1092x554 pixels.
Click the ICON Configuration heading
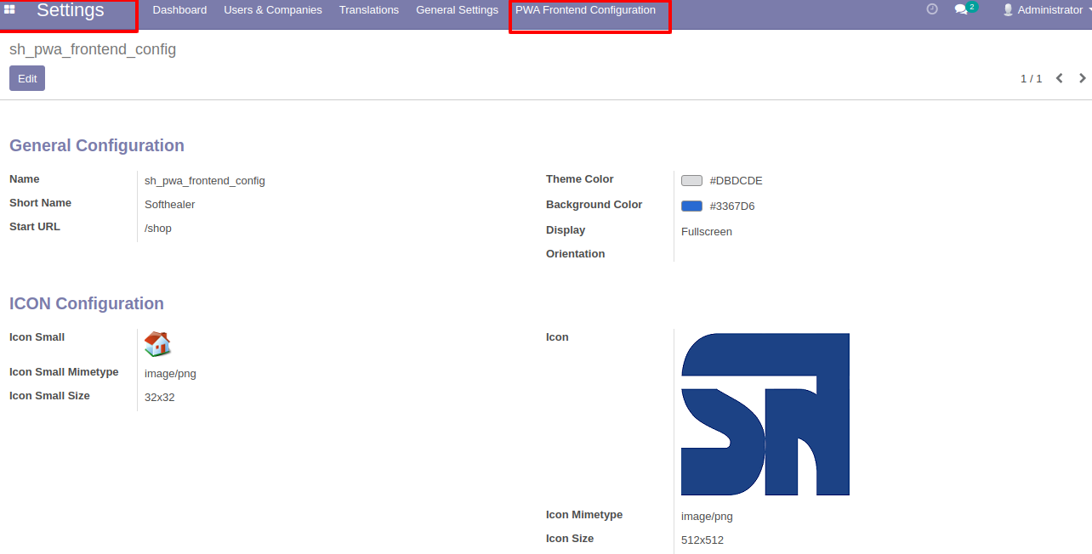(x=87, y=303)
